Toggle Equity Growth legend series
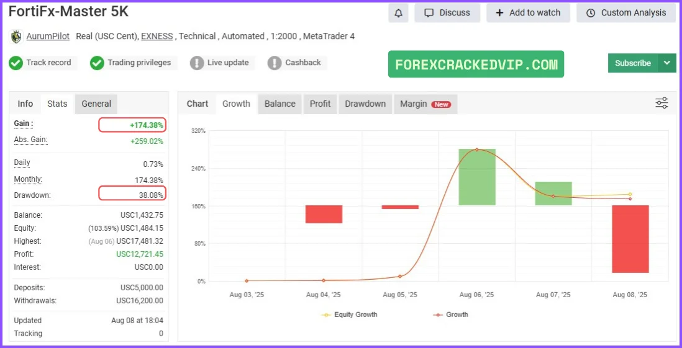 349,315
